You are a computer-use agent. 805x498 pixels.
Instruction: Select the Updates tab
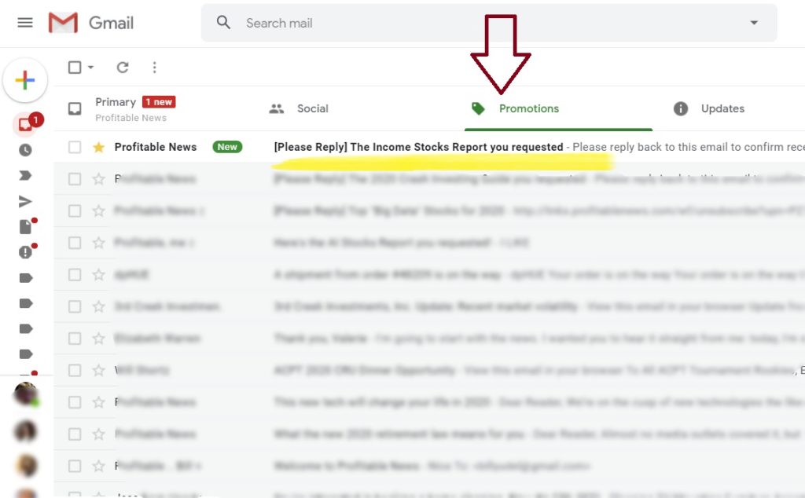[722, 108]
